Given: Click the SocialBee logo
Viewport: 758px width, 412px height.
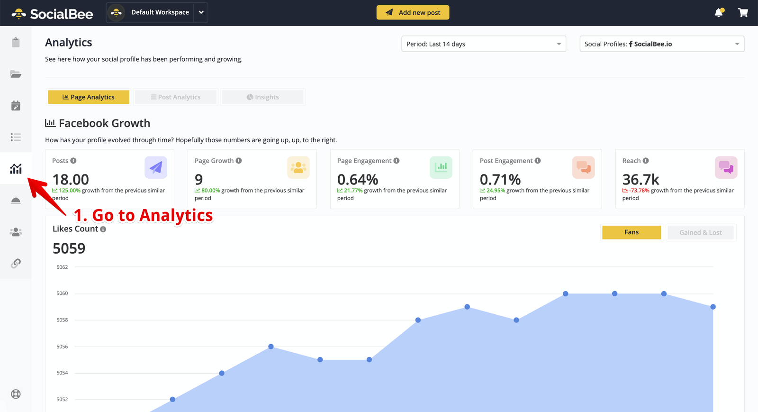Looking at the screenshot, I should [52, 14].
